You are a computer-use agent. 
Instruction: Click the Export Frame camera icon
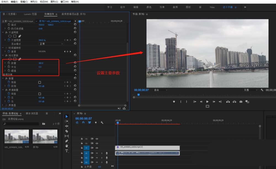[x=241, y=102]
